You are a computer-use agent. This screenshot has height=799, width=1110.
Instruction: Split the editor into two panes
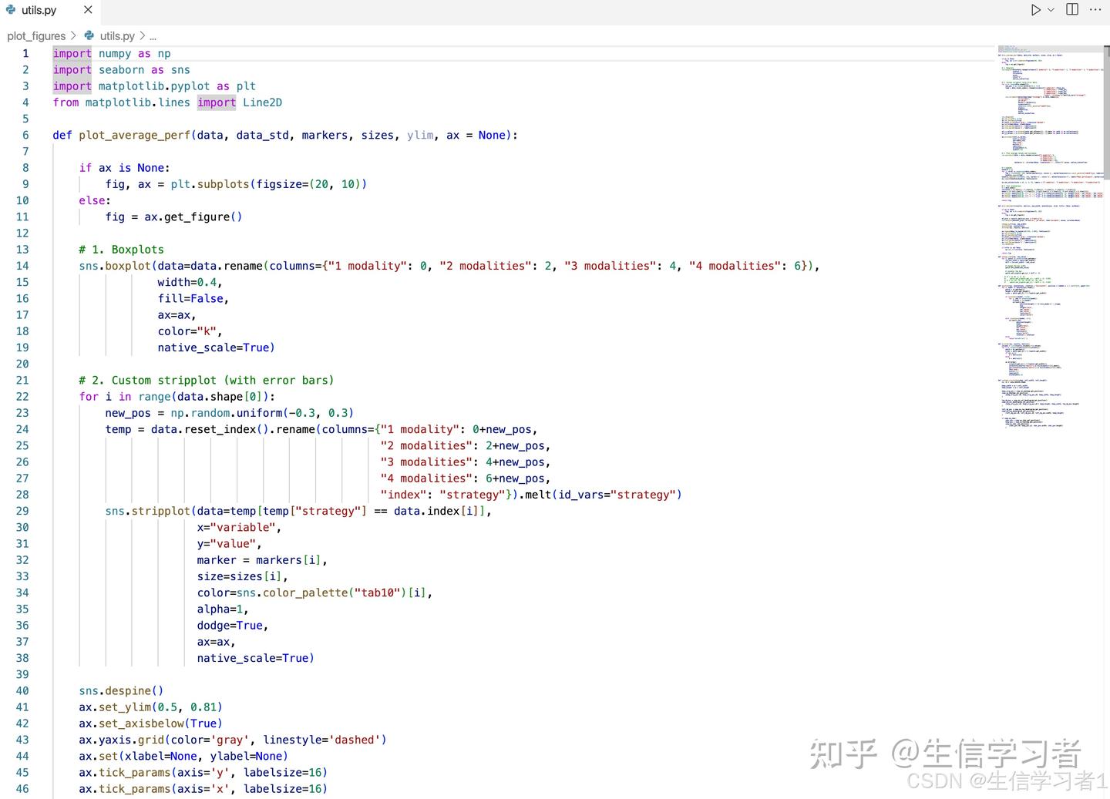click(x=1071, y=10)
